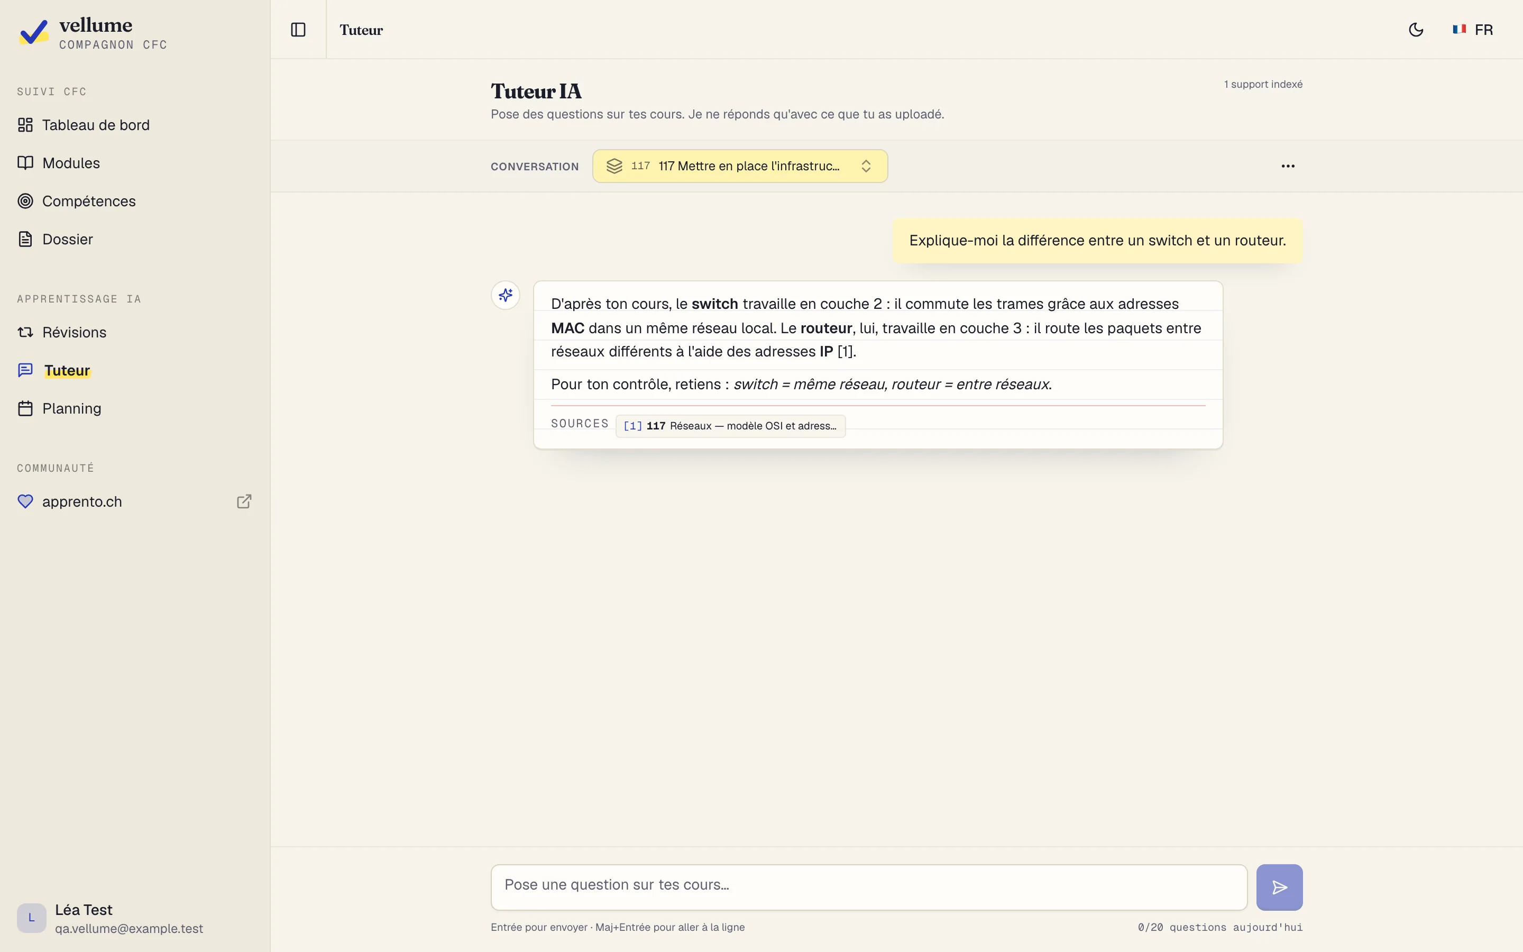Click the send message arrow button
The height and width of the screenshot is (952, 1523).
1279,887
